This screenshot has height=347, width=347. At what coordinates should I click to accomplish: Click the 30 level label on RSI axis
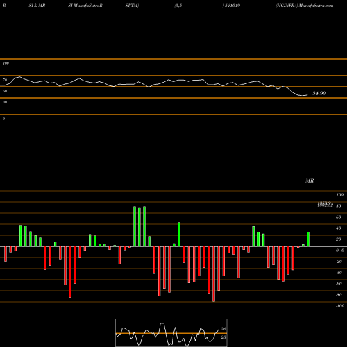[x=5, y=102]
